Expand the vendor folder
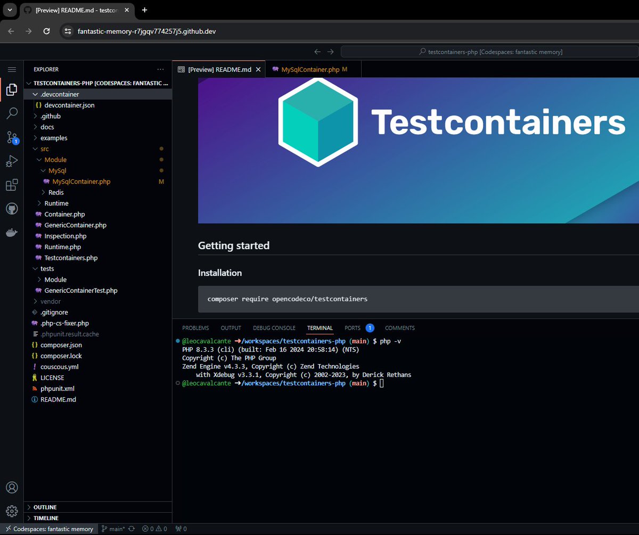 coord(98,301)
